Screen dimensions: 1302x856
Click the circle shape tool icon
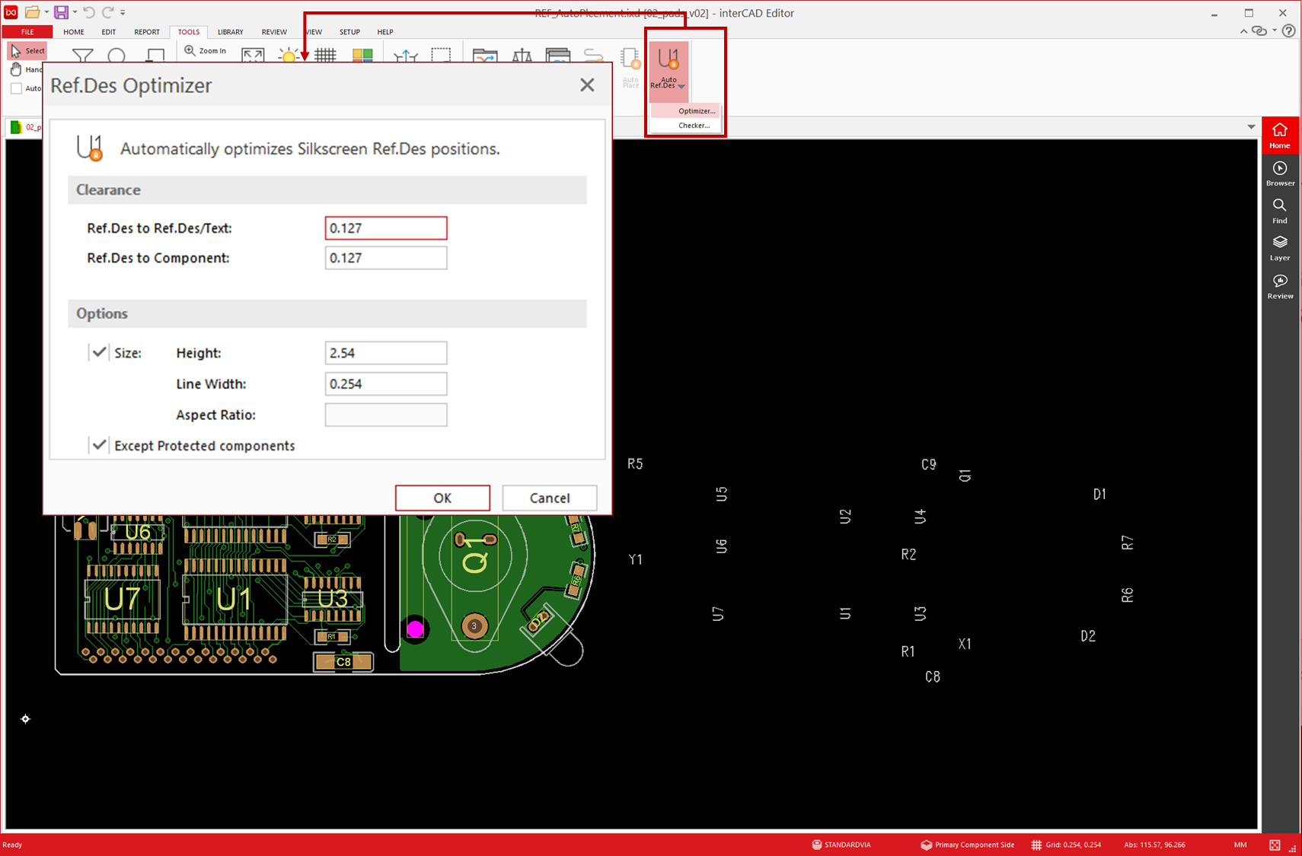click(116, 56)
